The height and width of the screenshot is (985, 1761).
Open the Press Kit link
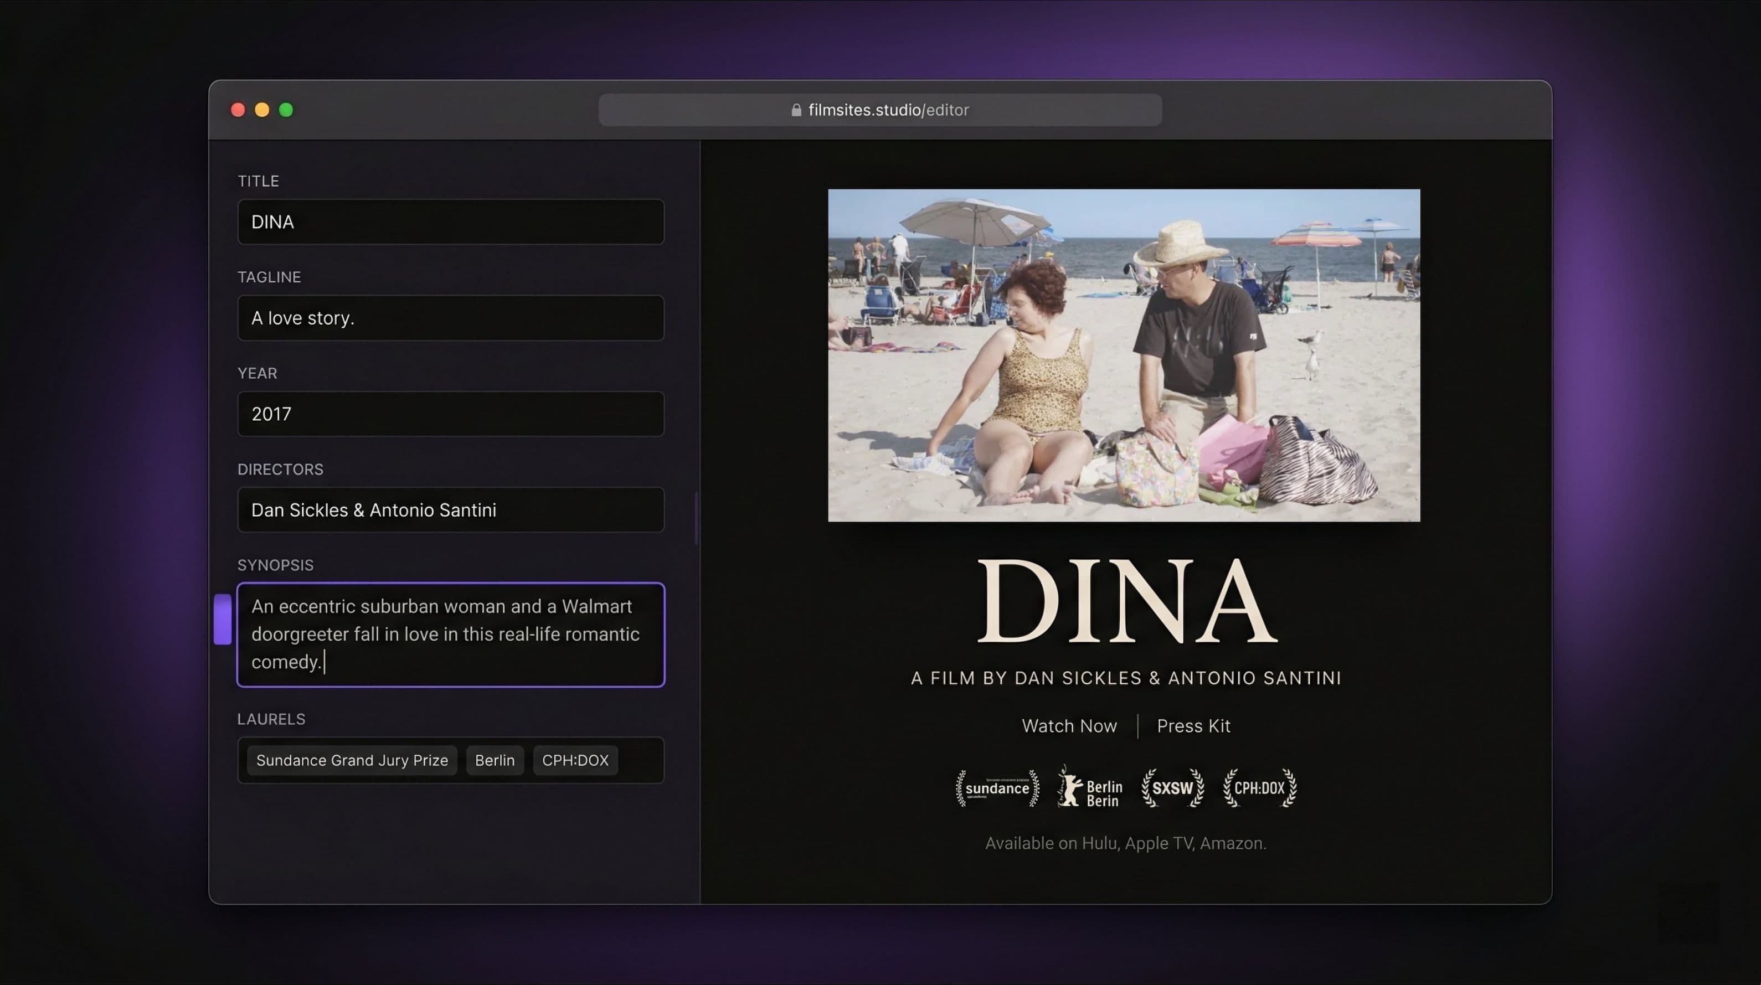(1193, 726)
